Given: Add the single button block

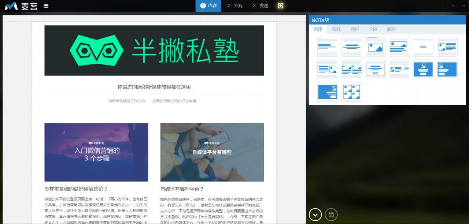Looking at the screenshot, I should [423, 46].
